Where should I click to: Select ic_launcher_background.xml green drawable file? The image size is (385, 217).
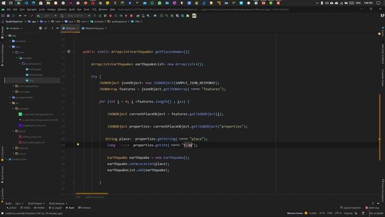pyautogui.click(x=36, y=115)
